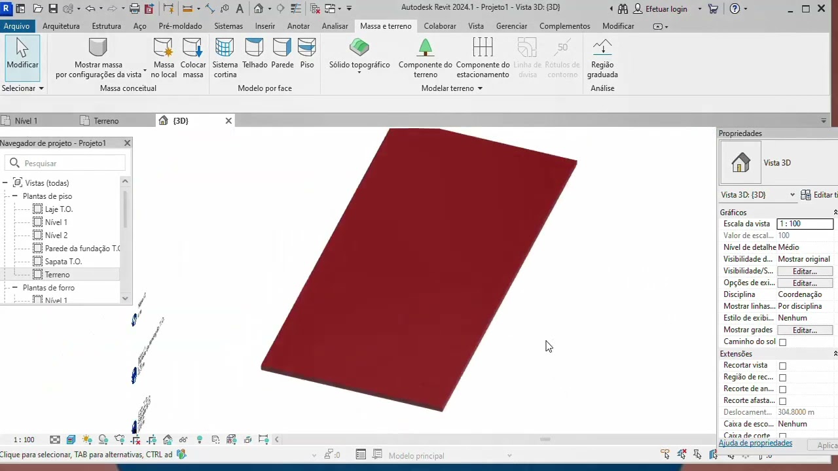Select the Colocar massa tool
The width and height of the screenshot is (838, 471).
(193, 58)
